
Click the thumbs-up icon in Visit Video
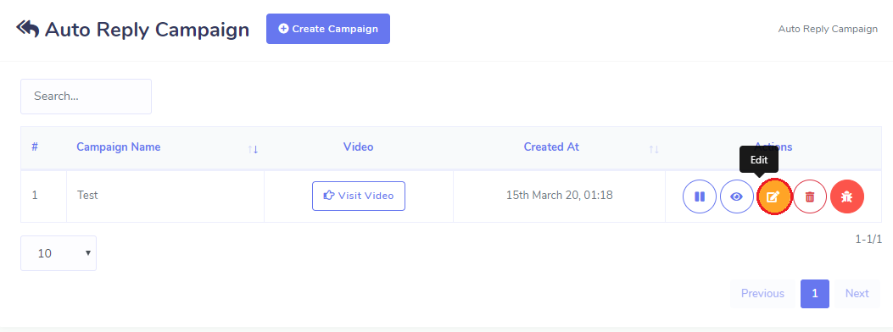(x=328, y=196)
